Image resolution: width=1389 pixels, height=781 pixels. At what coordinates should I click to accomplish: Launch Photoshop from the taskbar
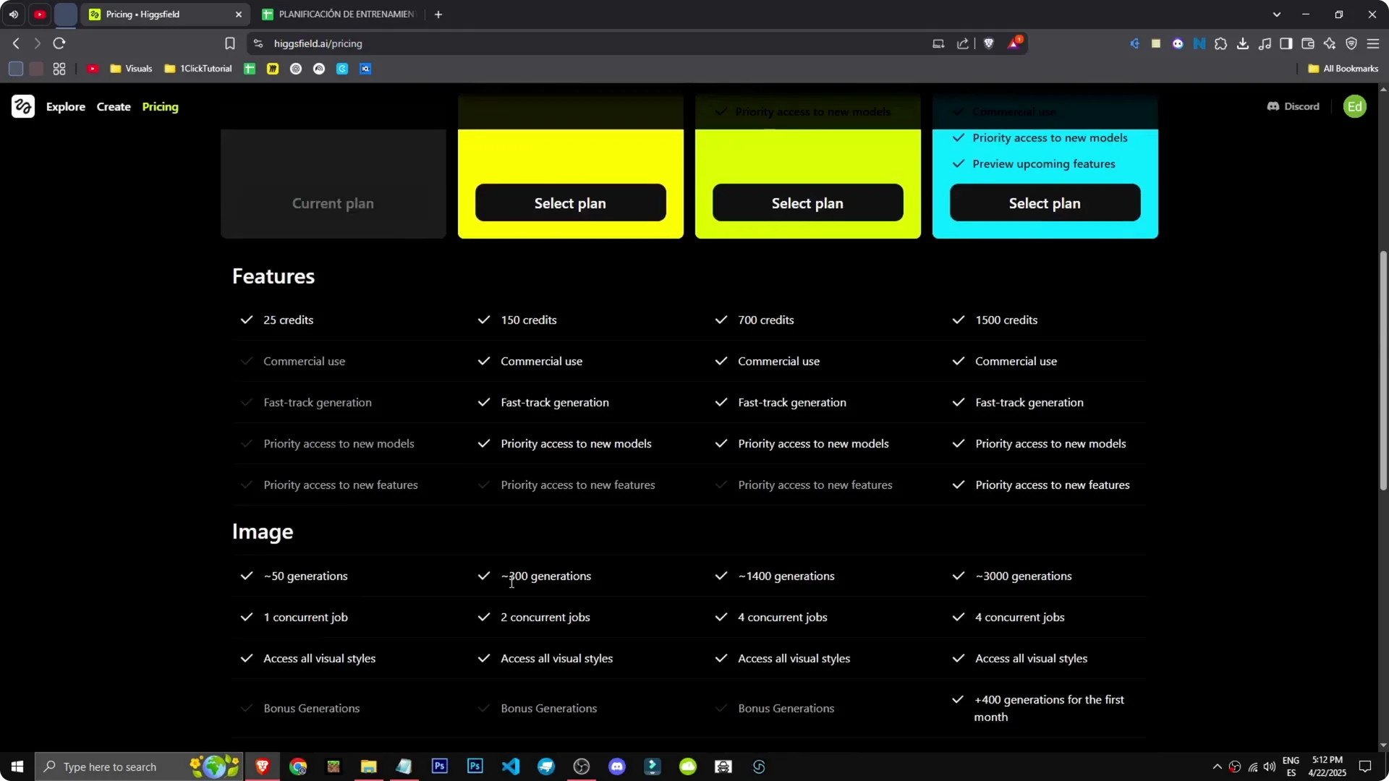pyautogui.click(x=440, y=766)
